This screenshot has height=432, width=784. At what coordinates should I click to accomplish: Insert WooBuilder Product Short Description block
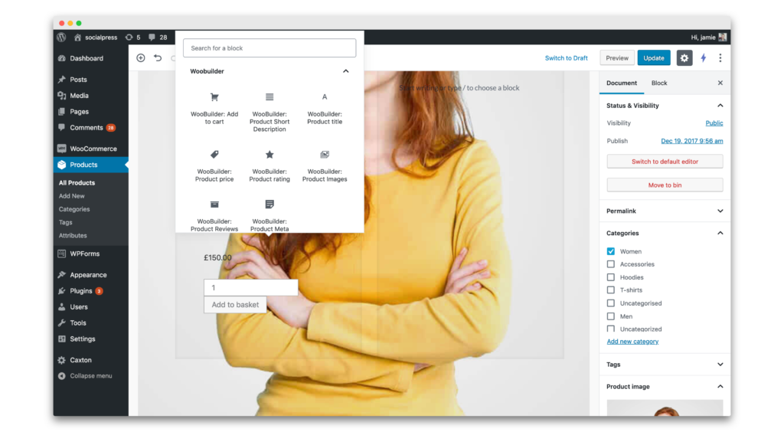point(269,112)
